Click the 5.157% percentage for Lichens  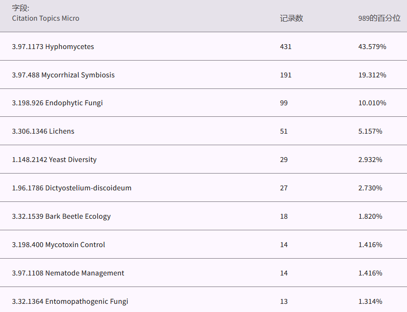coord(370,131)
